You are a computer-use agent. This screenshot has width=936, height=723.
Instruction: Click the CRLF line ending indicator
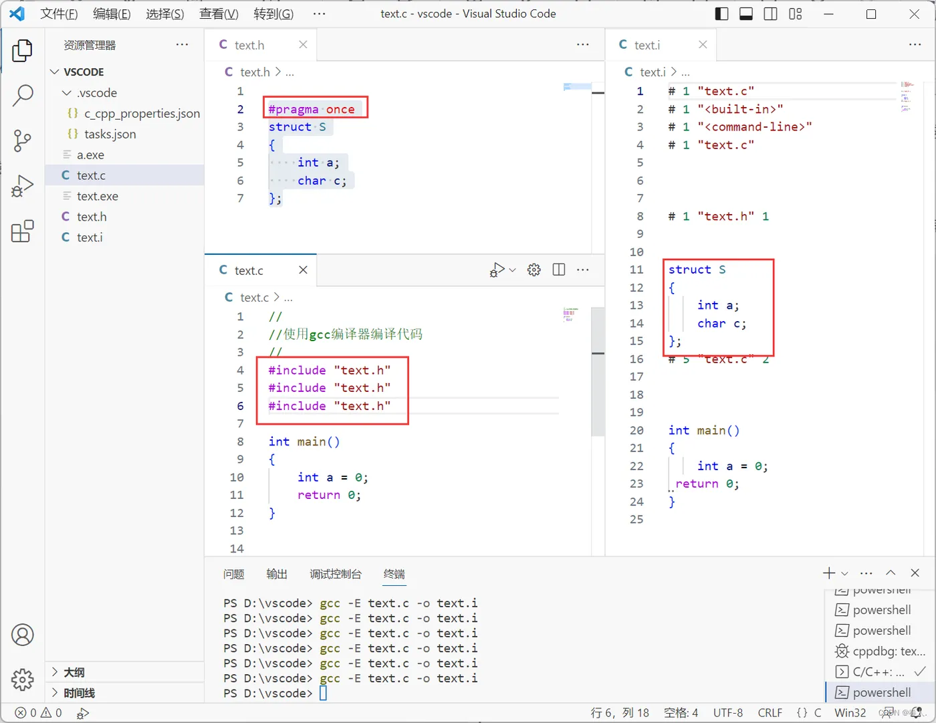click(770, 713)
